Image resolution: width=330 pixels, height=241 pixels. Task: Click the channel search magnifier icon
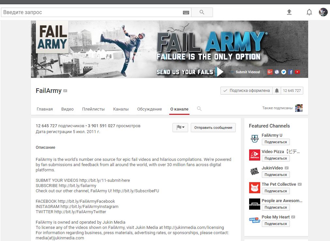pyautogui.click(x=199, y=109)
